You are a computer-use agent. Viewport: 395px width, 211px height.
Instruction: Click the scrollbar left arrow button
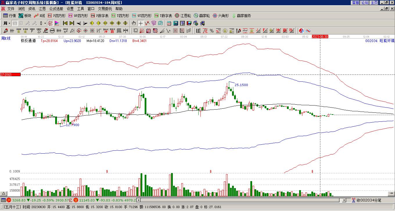[x=139, y=200]
